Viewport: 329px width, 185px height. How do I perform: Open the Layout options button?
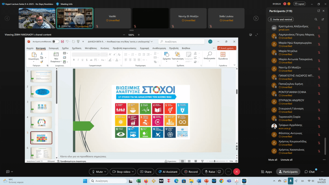click(299, 4)
